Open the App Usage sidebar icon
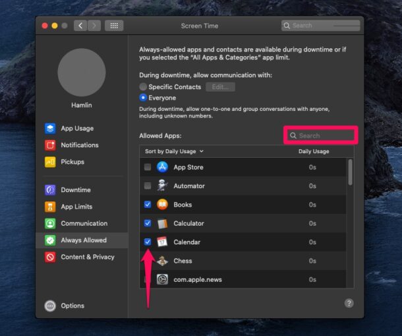 click(x=50, y=128)
